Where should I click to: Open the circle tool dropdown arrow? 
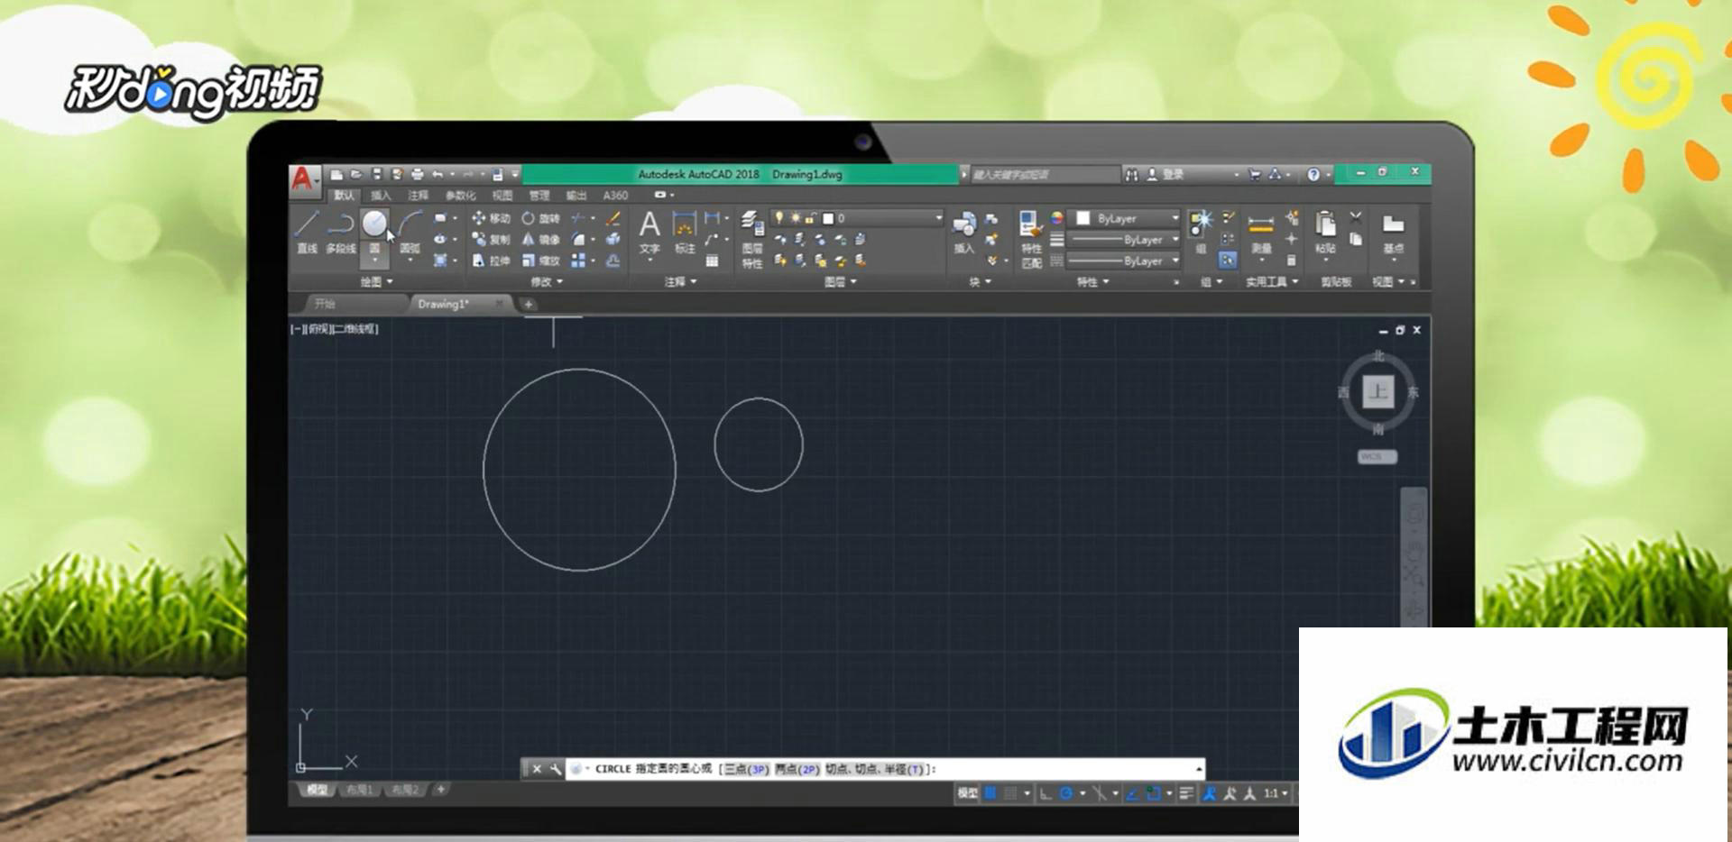(374, 260)
